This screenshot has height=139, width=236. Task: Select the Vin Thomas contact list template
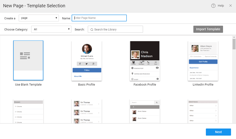pos(86,111)
